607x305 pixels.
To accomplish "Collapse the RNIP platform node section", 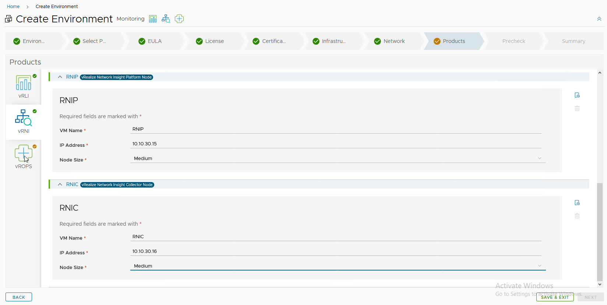I will pos(60,77).
